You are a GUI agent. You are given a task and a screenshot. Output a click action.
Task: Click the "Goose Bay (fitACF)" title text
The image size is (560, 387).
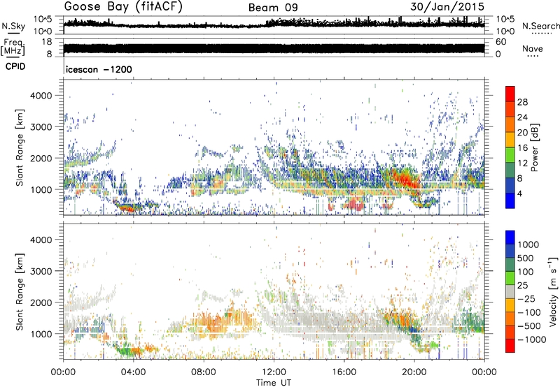123,6
